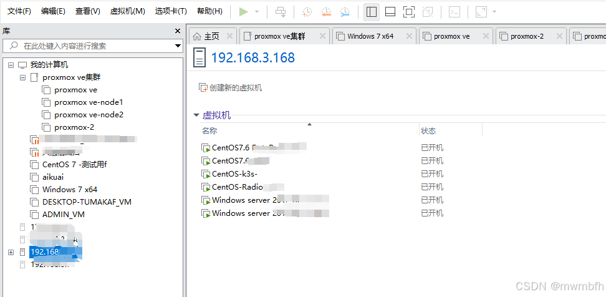The height and width of the screenshot is (297, 606).
Task: Select aikuai VM in library
Action: click(x=53, y=177)
